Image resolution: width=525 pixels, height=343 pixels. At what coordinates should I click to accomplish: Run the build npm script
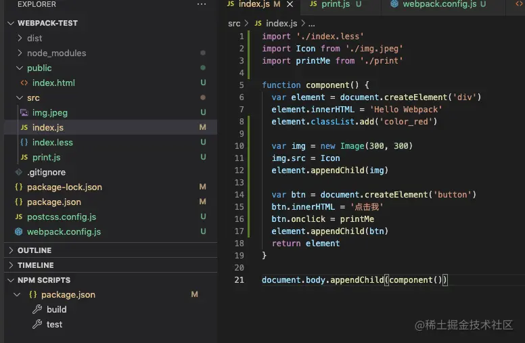coord(57,309)
